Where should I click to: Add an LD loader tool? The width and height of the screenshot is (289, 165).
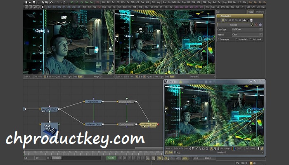(x=77, y=2)
